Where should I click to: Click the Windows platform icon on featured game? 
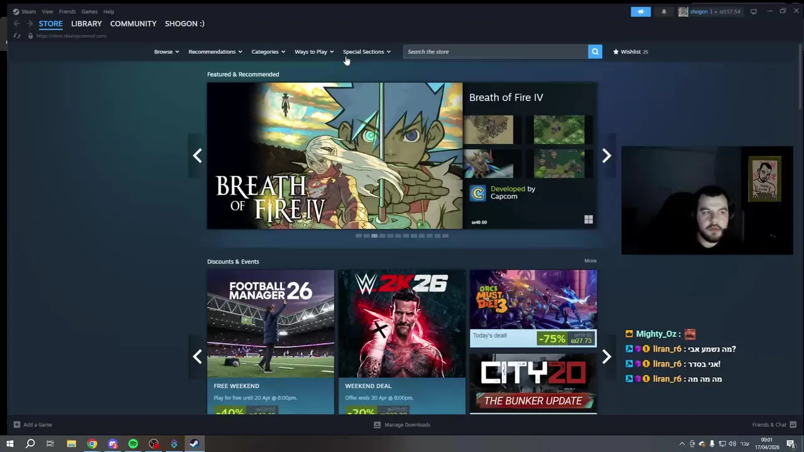point(589,219)
